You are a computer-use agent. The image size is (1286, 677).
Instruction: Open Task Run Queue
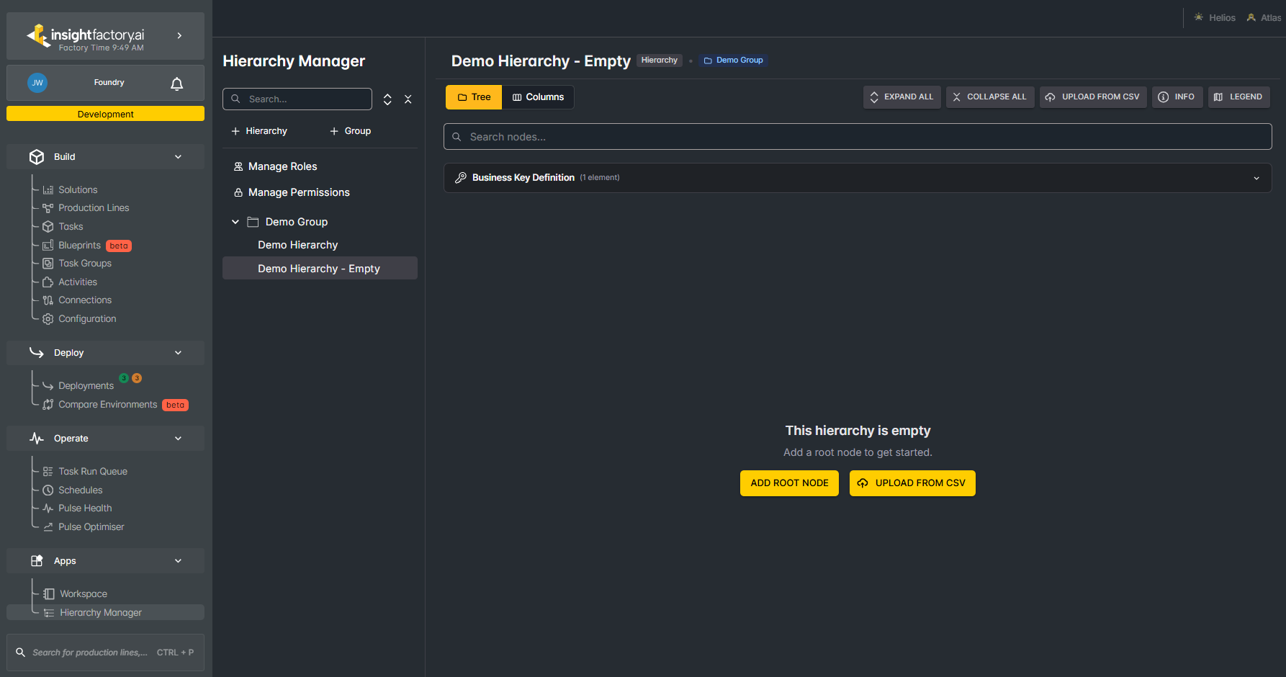click(93, 472)
